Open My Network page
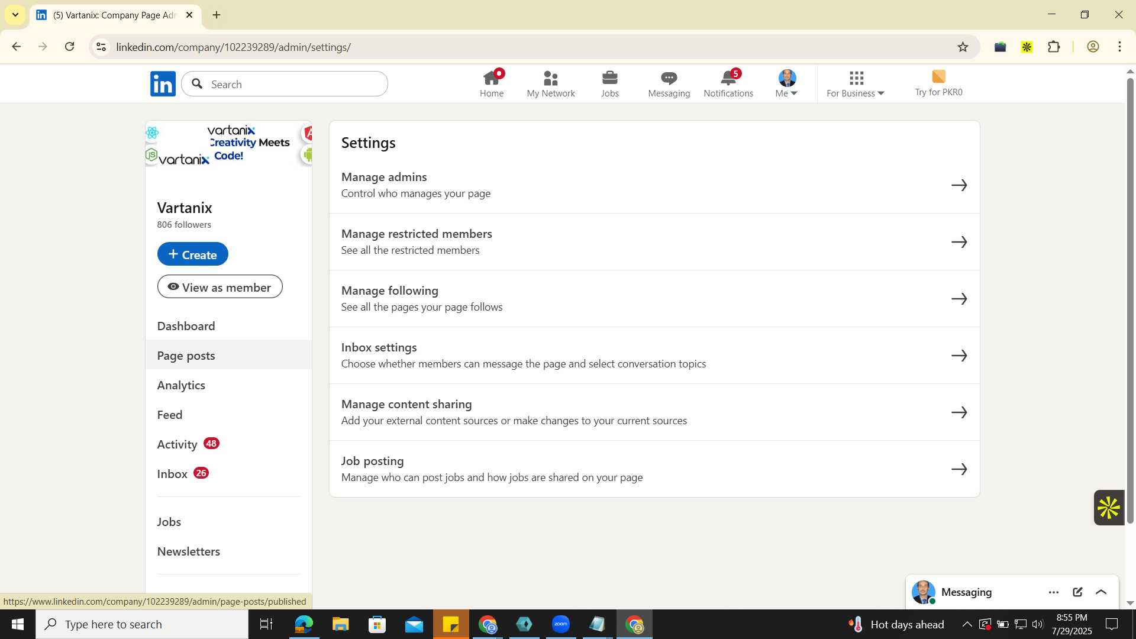 tap(551, 84)
